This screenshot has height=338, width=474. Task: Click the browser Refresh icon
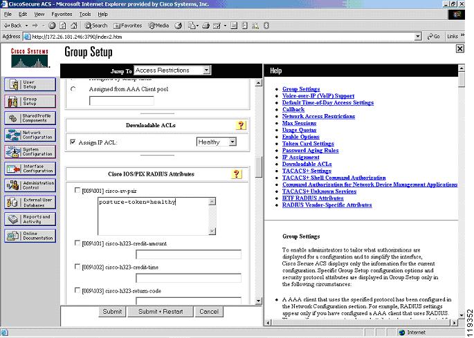(x=63, y=26)
